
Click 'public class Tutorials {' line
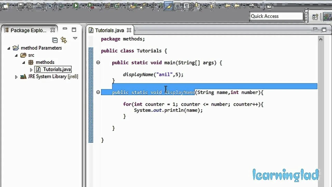[134, 51]
